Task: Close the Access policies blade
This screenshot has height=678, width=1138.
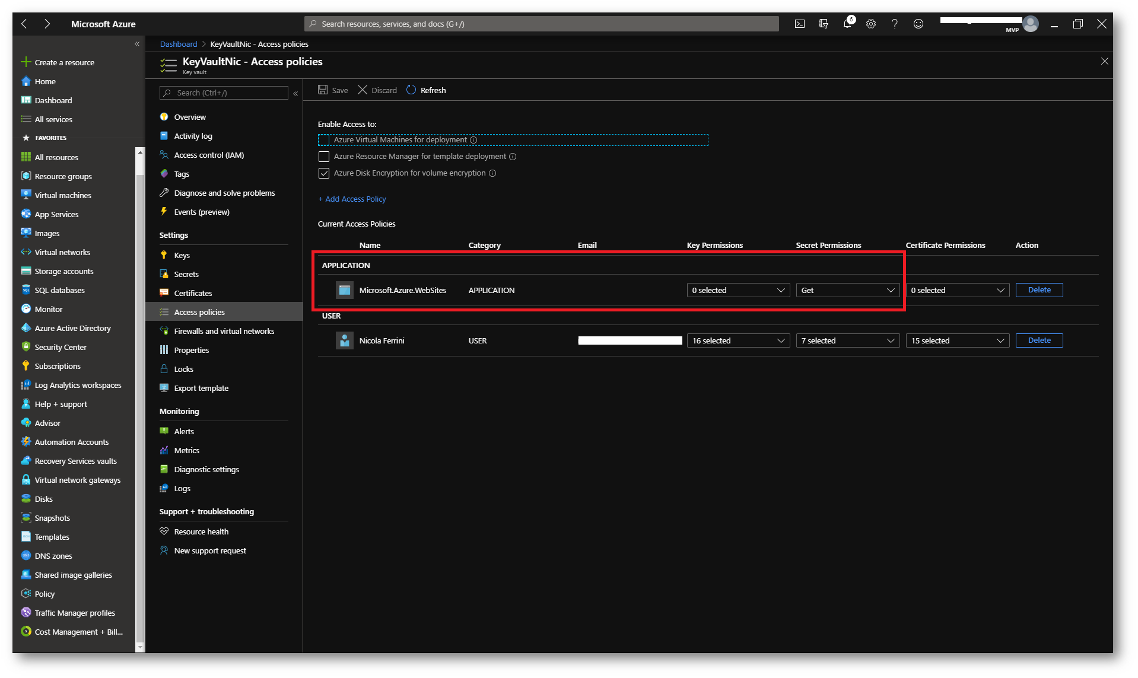Action: coord(1104,61)
